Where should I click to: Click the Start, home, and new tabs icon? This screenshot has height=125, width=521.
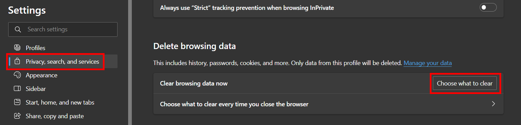click(17, 102)
